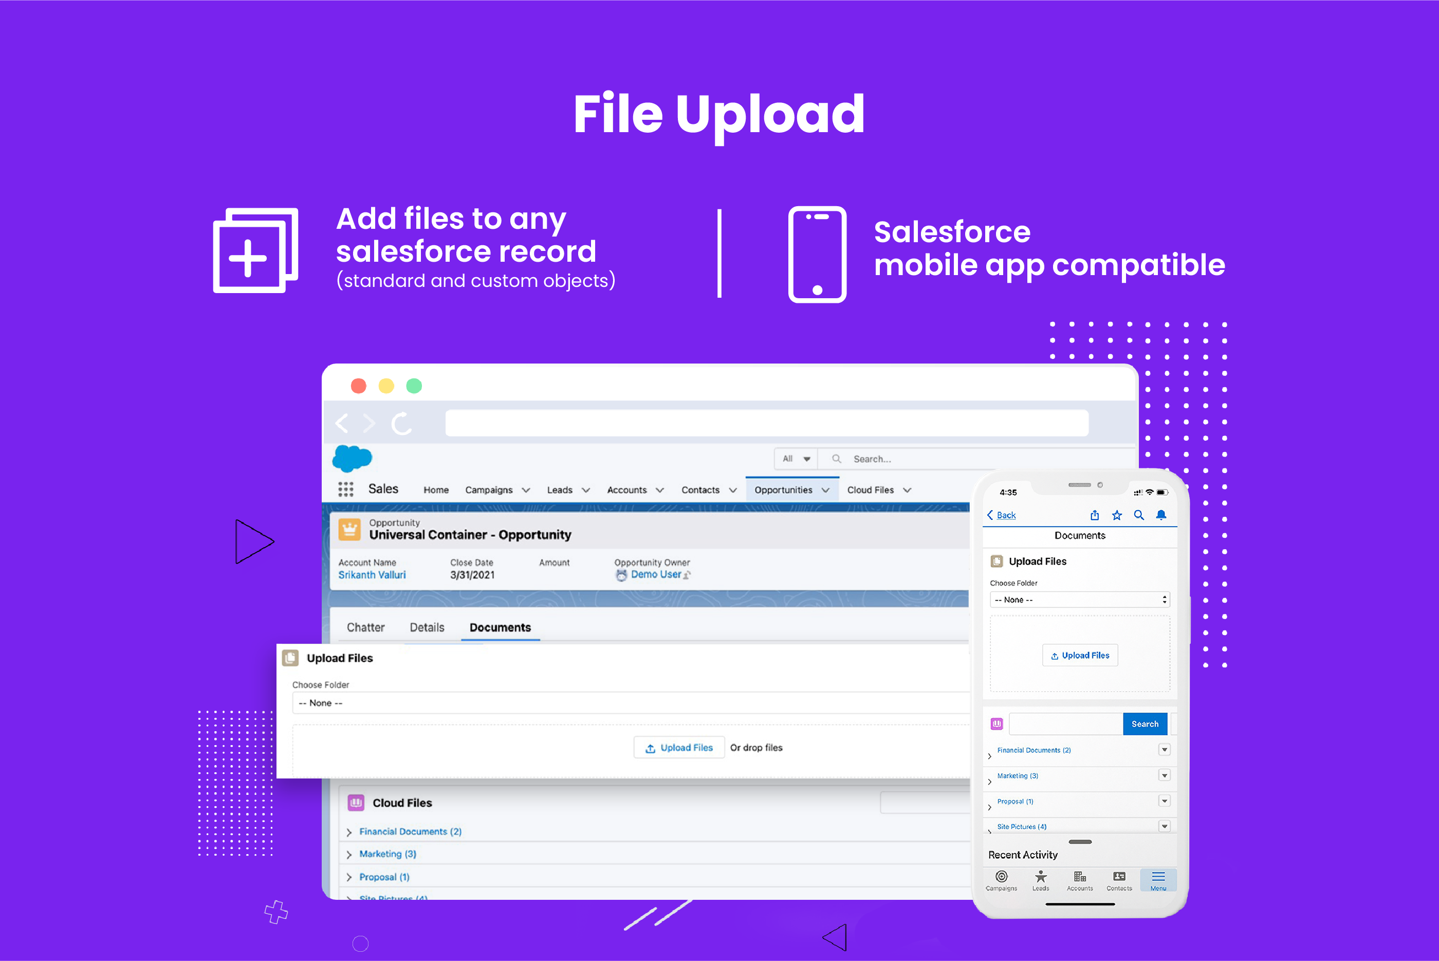
Task: Tap the search magnifier icon on the mobile header
Action: click(1139, 515)
